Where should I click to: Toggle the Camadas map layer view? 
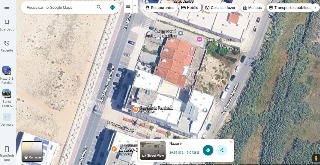coord(32,151)
